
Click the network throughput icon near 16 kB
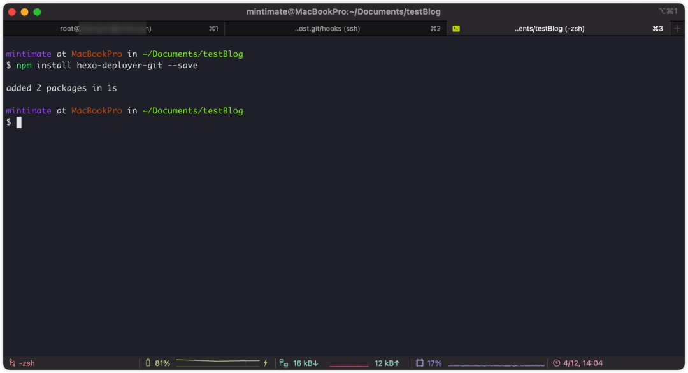click(x=283, y=363)
